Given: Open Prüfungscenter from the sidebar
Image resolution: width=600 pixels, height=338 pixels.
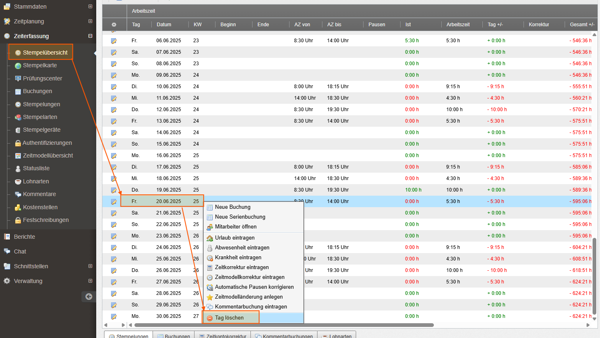Looking at the screenshot, I should [42, 78].
